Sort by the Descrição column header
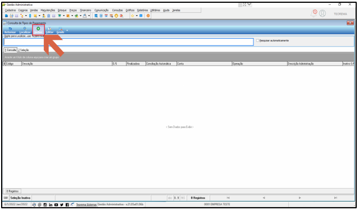The image size is (359, 210). 67,64
